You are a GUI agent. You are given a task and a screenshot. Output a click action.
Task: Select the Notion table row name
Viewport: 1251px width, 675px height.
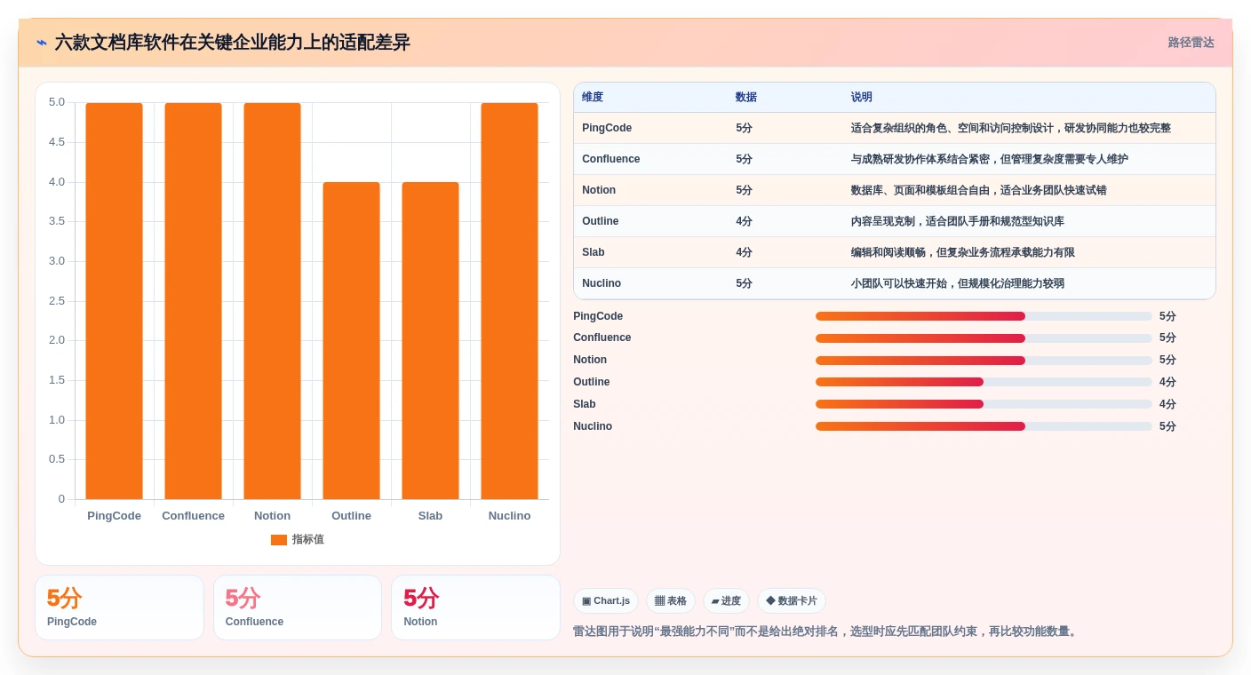[599, 190]
